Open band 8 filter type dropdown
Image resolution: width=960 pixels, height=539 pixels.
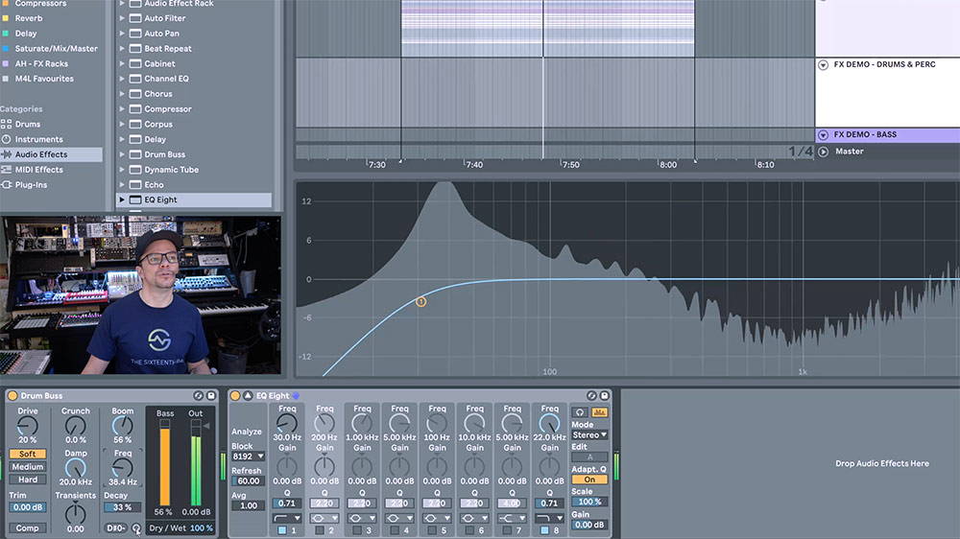tap(549, 518)
